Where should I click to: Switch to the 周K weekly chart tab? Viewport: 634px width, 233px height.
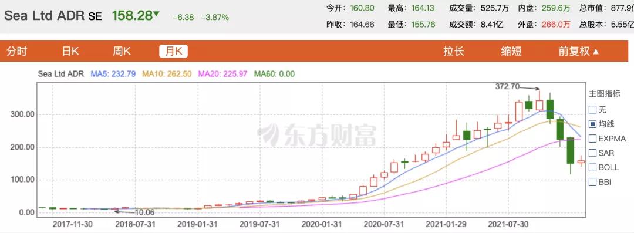click(122, 52)
